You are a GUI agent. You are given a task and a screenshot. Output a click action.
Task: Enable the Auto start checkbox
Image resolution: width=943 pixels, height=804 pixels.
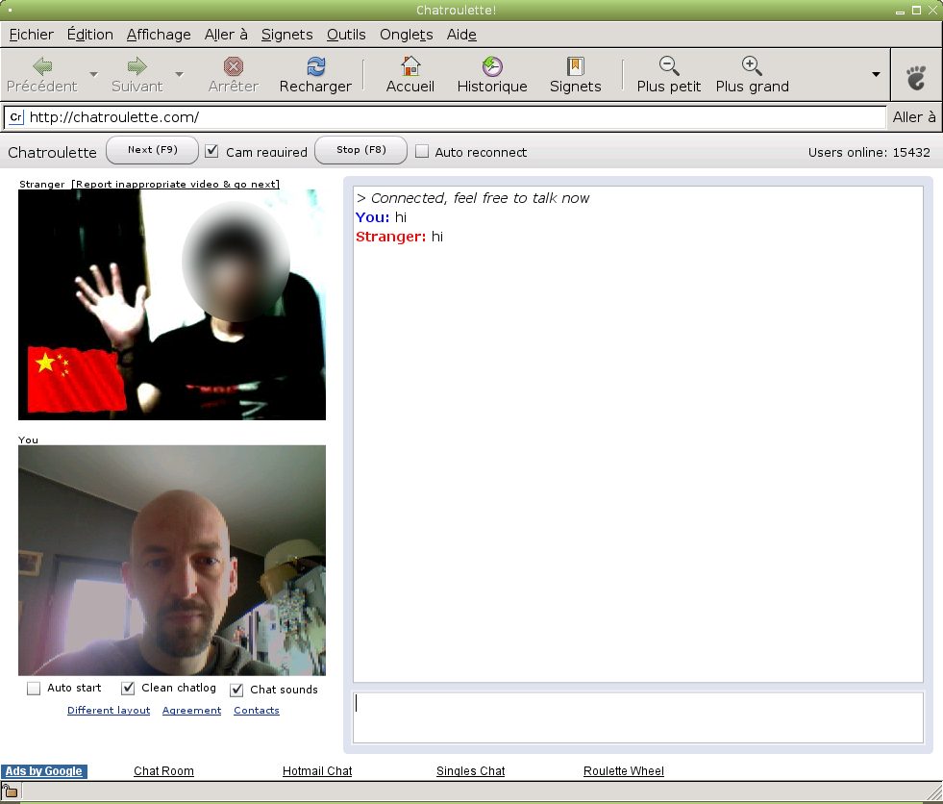coord(34,689)
